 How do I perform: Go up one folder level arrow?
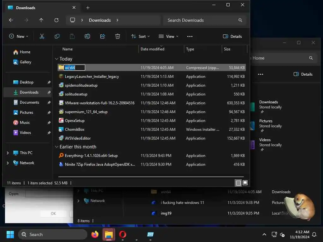click(x=41, y=20)
